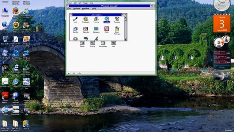Select the WinZip desktop shortcut

click(x=26, y=125)
